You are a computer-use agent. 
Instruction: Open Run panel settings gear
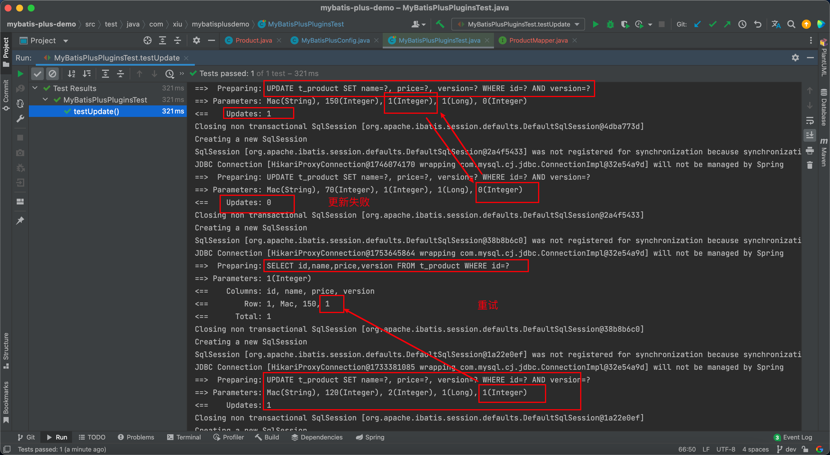795,58
